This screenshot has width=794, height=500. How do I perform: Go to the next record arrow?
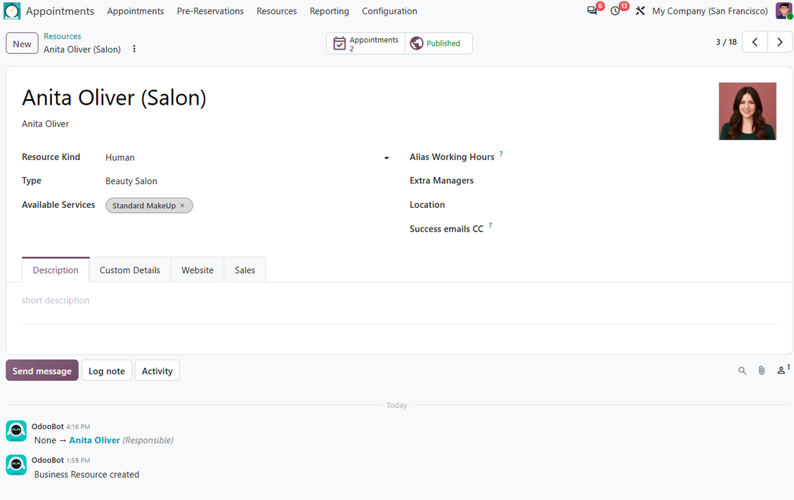(x=780, y=42)
